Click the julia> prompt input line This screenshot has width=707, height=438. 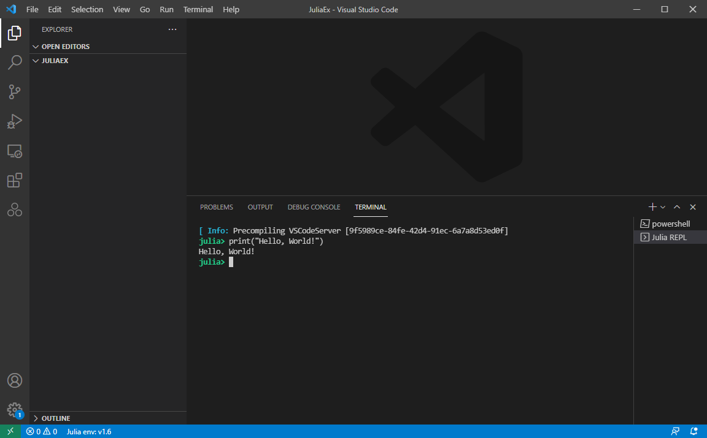[x=216, y=262]
